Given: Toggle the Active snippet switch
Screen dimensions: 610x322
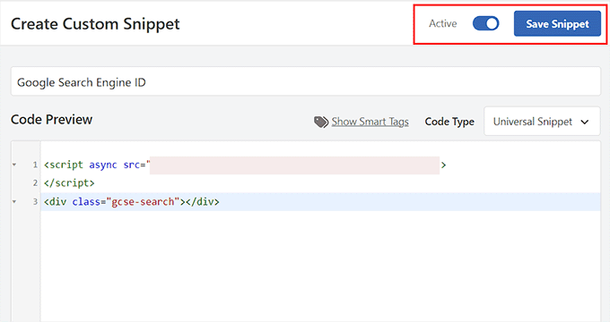Looking at the screenshot, I should click(485, 23).
